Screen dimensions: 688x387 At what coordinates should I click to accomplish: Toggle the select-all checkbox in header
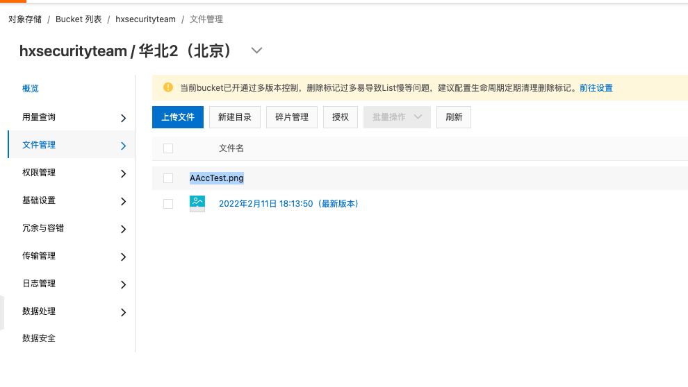click(x=168, y=148)
